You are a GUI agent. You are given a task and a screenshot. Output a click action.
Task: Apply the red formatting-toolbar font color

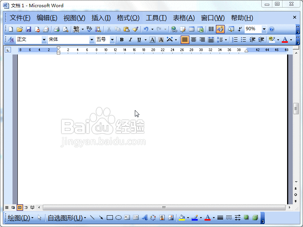click(285, 40)
